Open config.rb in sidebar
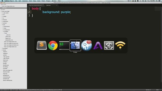This screenshot has width=162, height=91. tap(5, 62)
